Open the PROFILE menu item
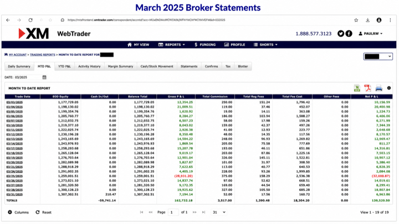The image size is (399, 224). (x=234, y=45)
